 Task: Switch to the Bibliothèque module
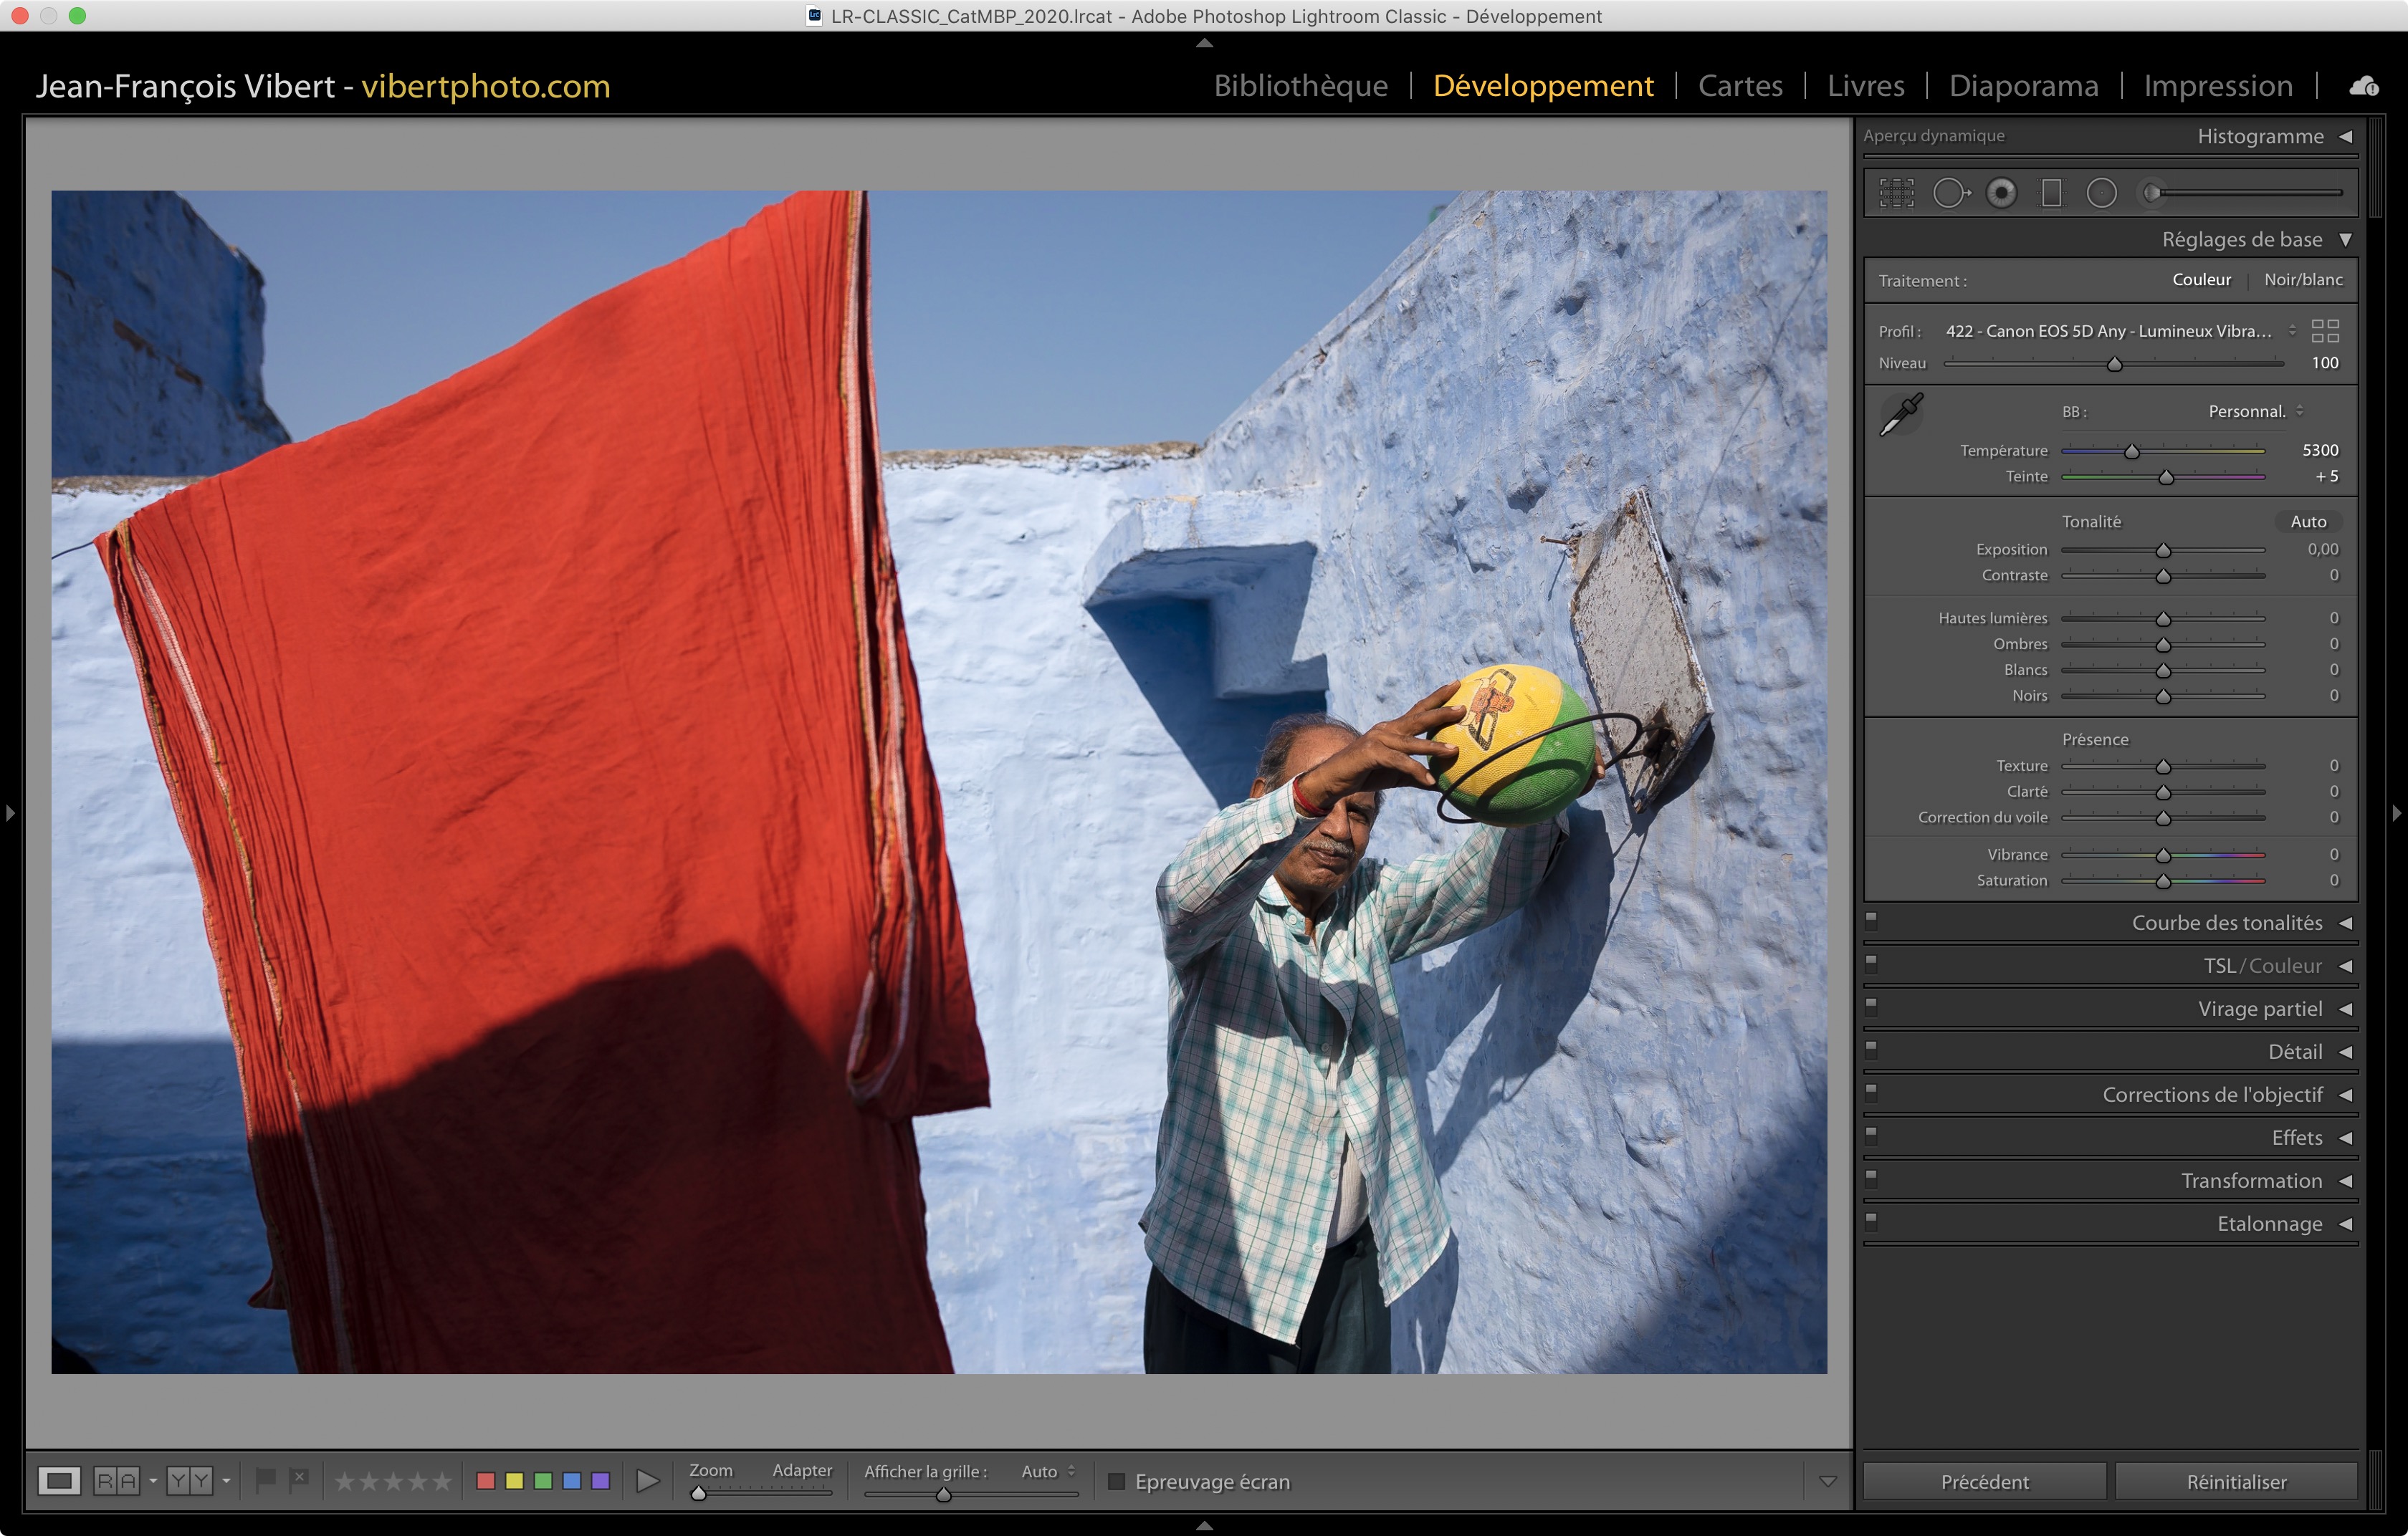pos(1300,86)
